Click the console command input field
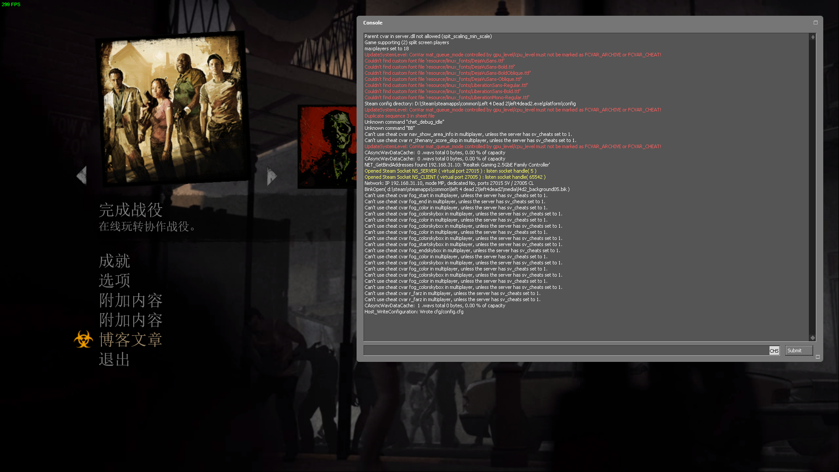839x472 pixels. [x=566, y=351]
